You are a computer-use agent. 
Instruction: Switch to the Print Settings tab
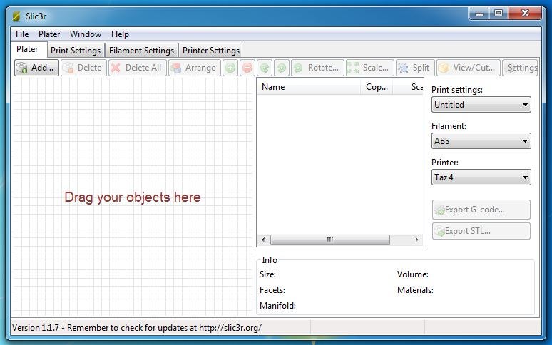point(76,51)
